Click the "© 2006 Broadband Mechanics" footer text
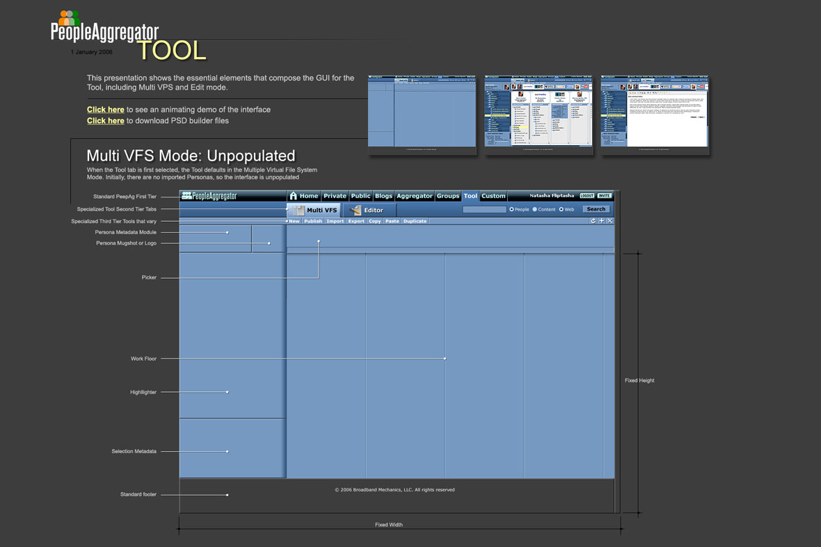 coord(394,490)
